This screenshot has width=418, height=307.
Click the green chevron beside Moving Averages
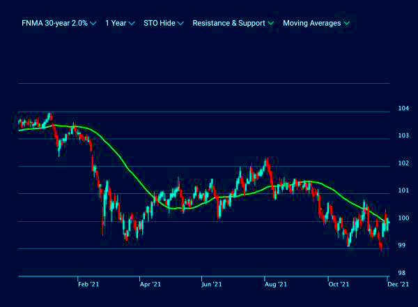pos(346,24)
